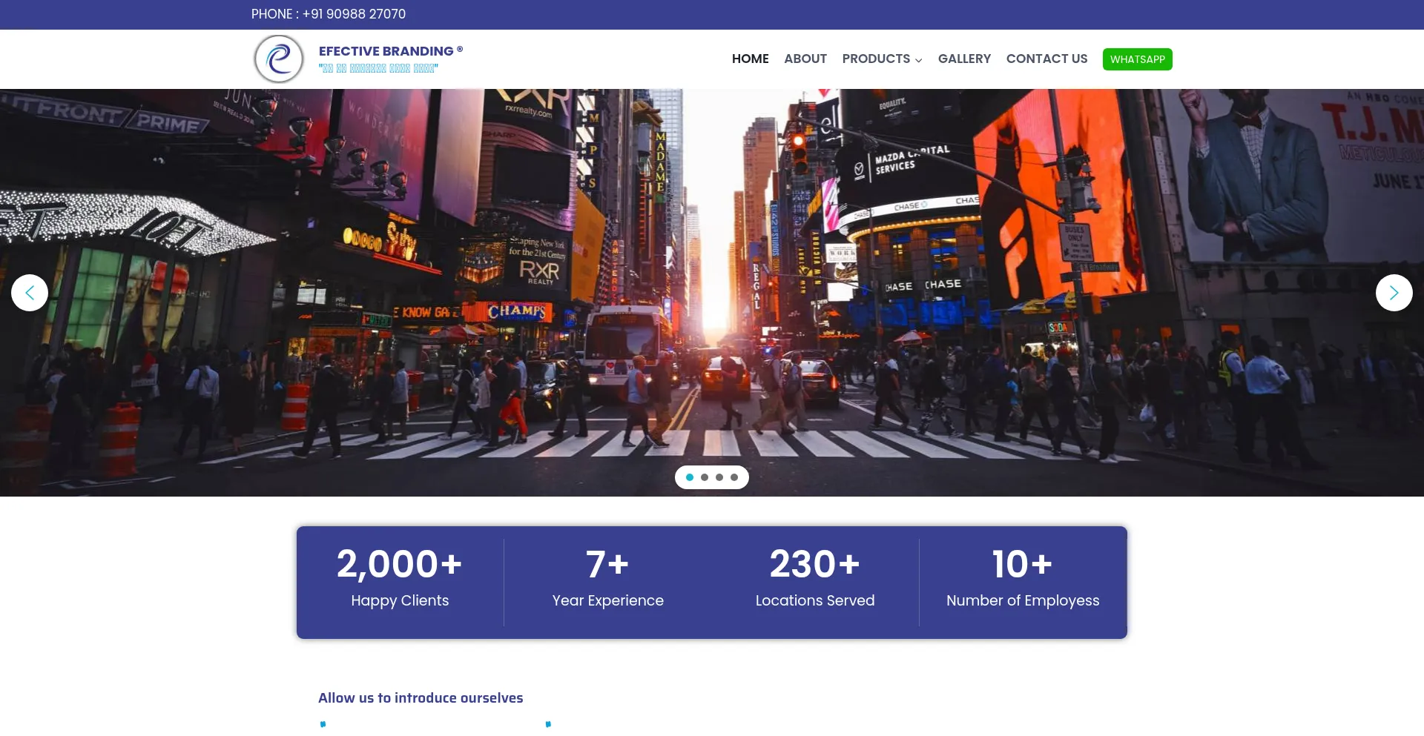Viewport: 1424px width, 736px height.
Task: Click the 10+ Number of Employess stat
Action: pyautogui.click(x=1023, y=578)
